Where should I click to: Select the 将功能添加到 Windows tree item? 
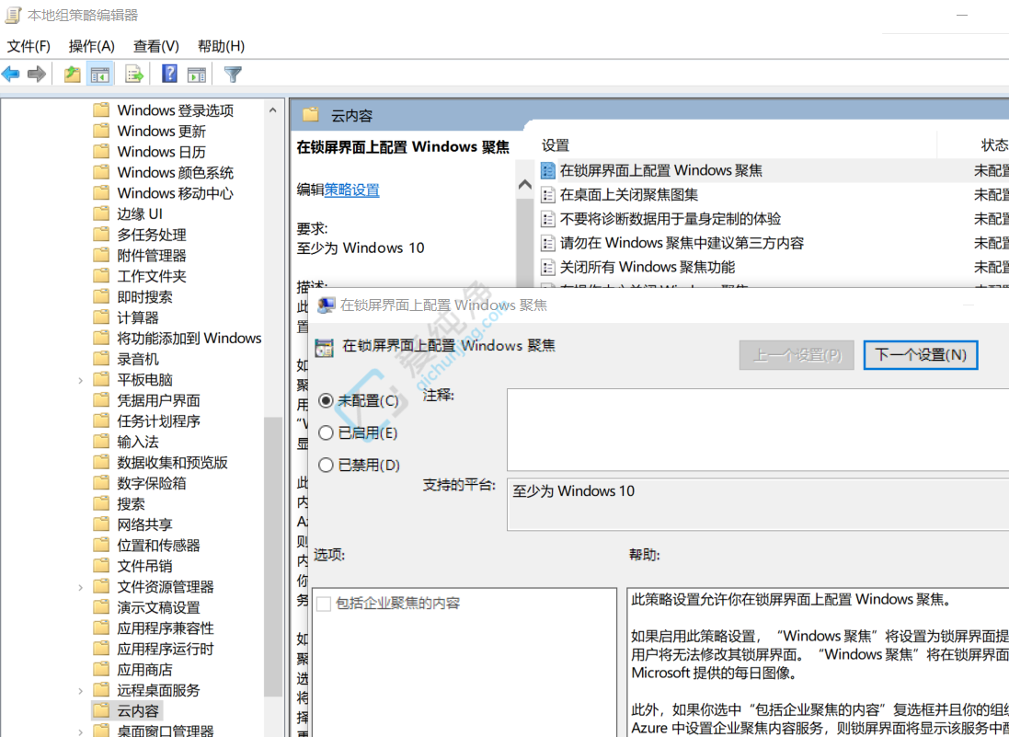189,338
